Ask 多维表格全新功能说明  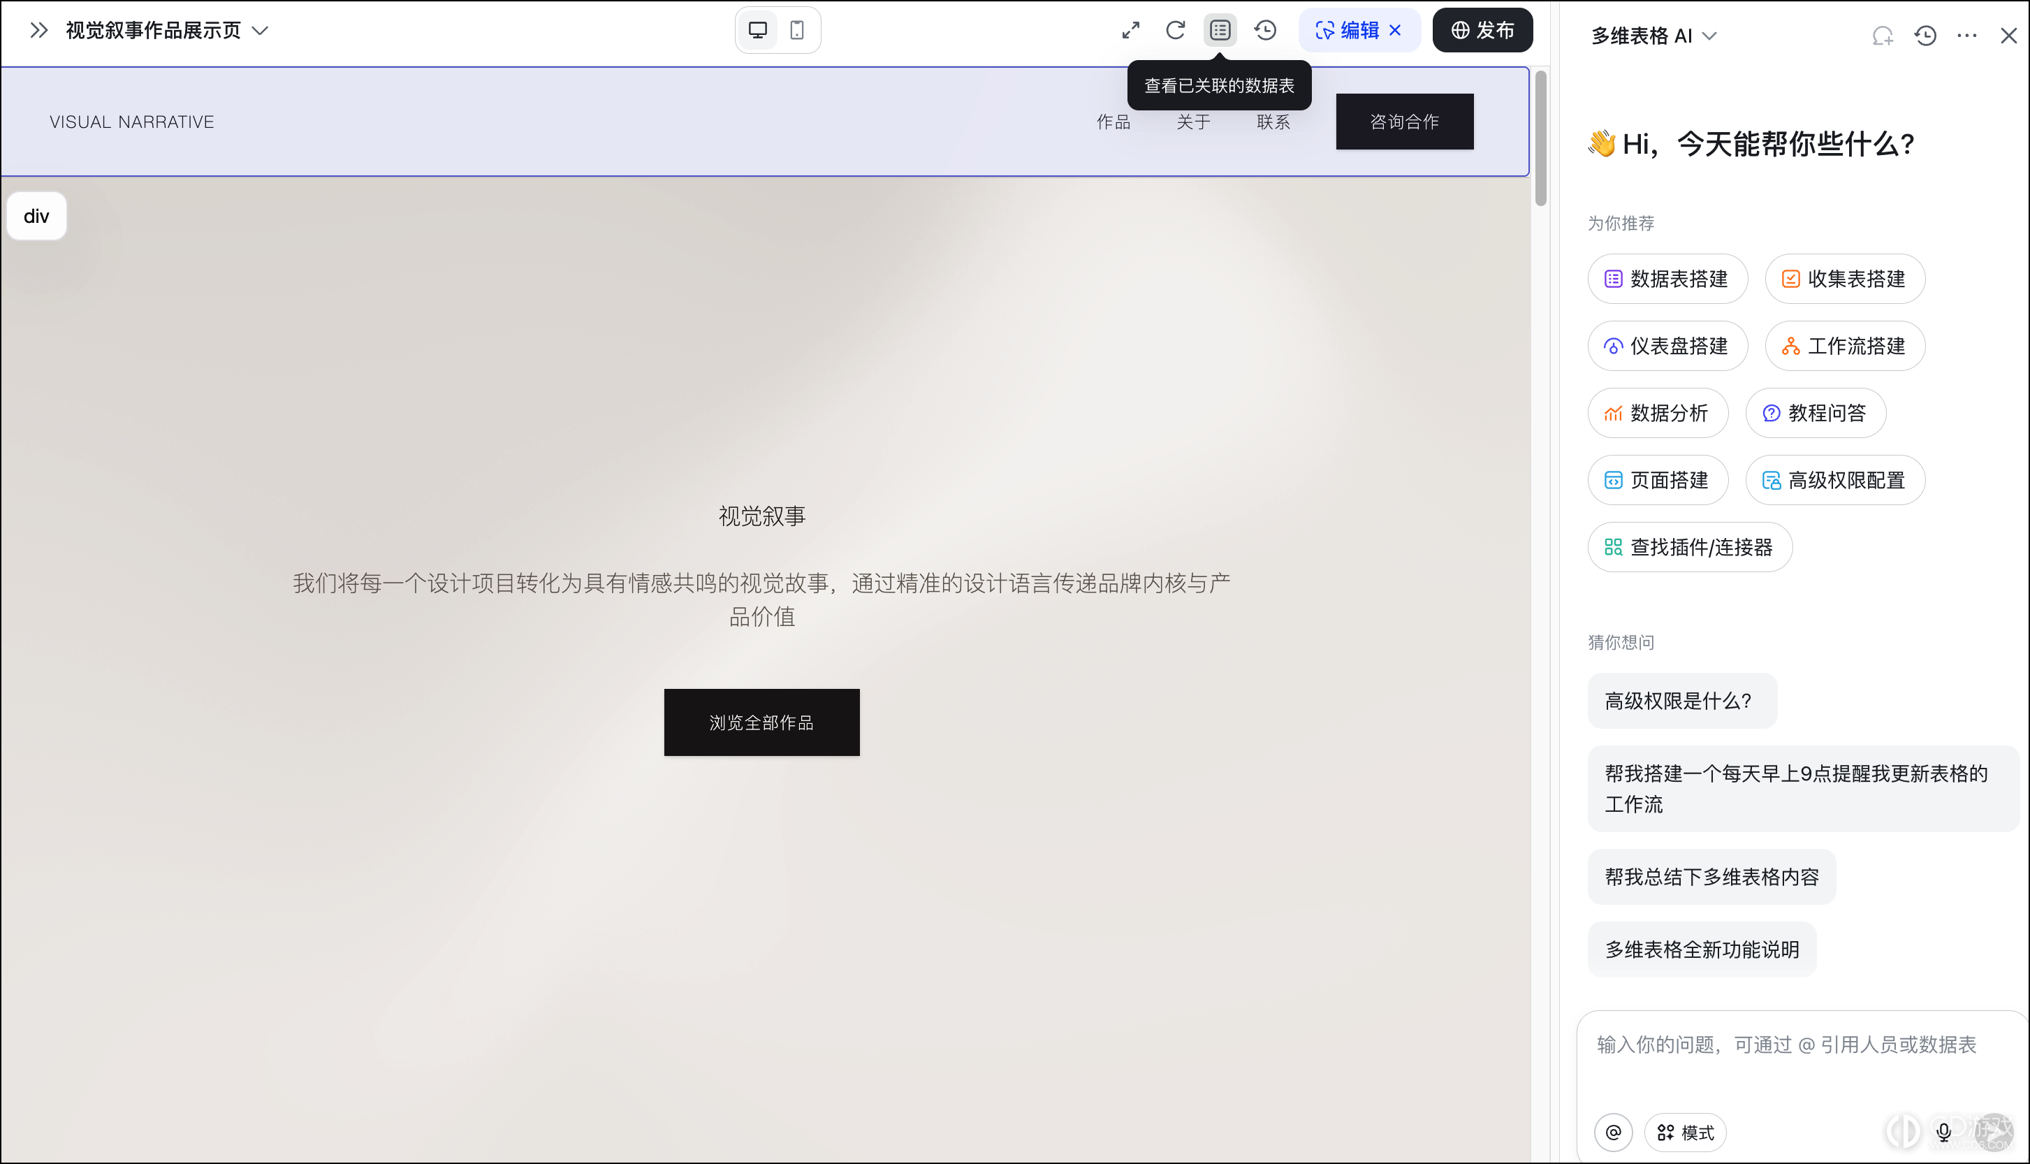pyautogui.click(x=1702, y=950)
